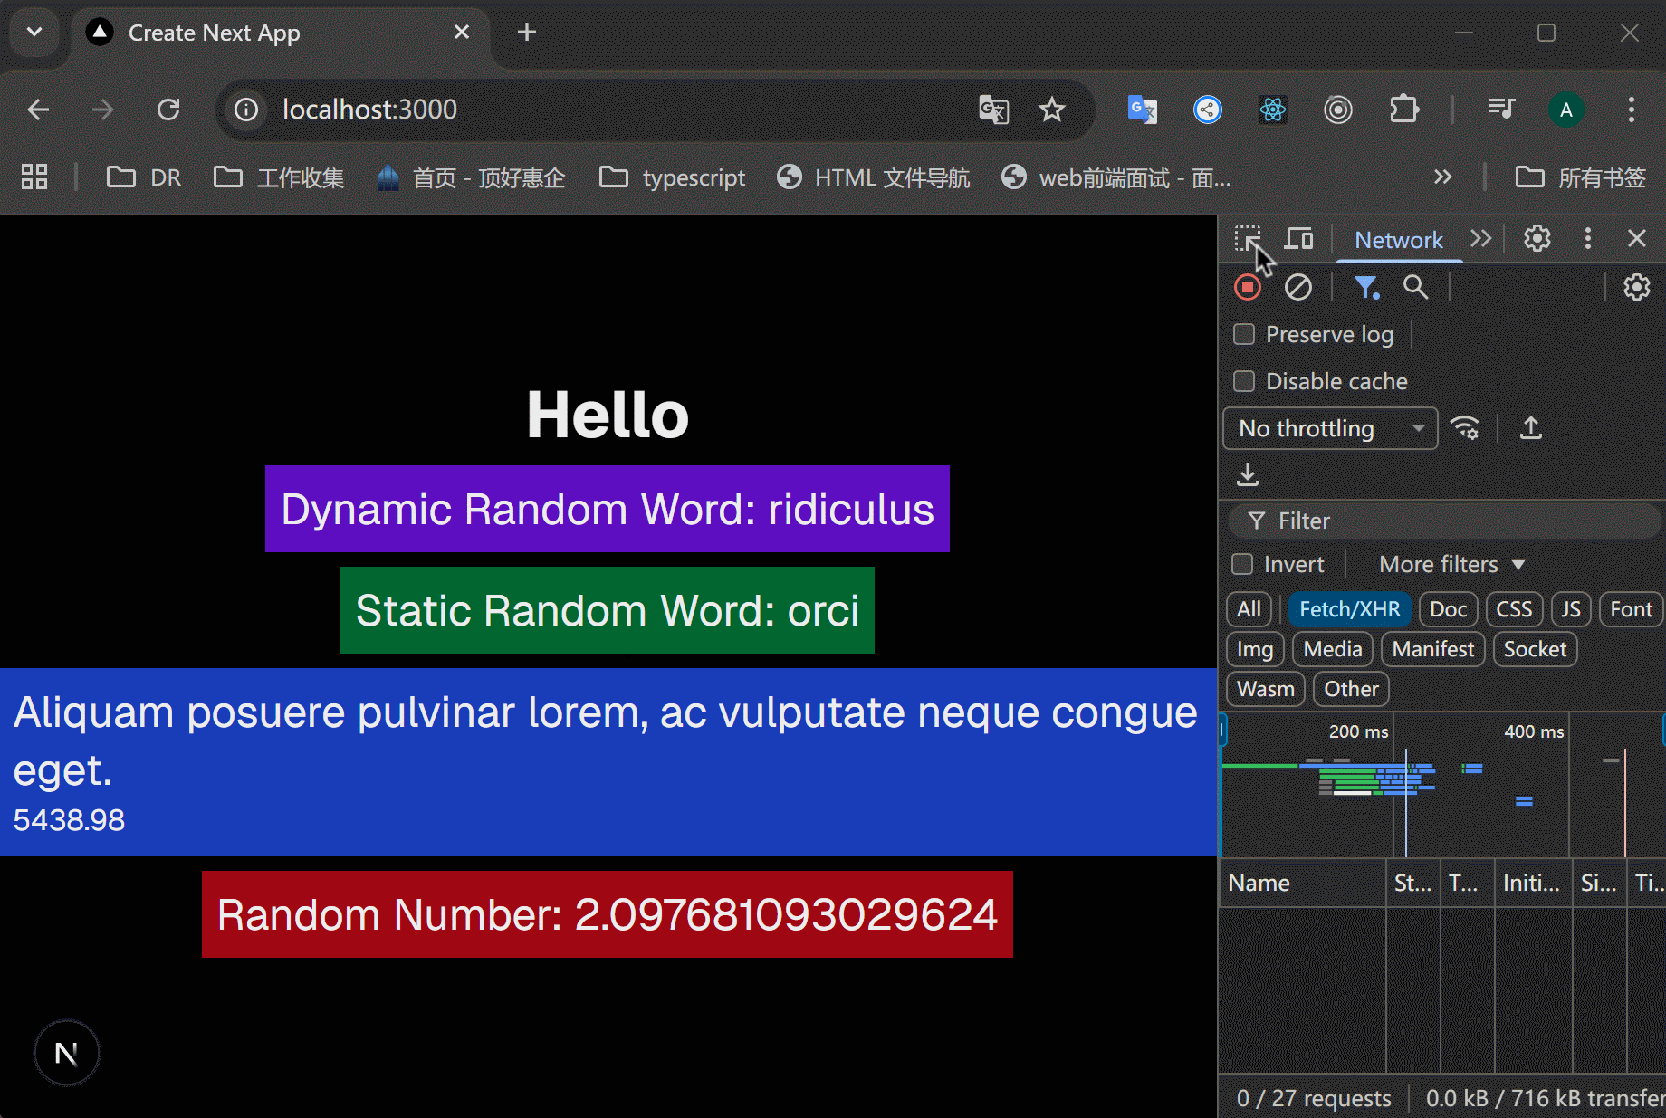Screen dimensions: 1666x1118
Task: Enable Preserve log checkbox
Action: coord(1244,335)
